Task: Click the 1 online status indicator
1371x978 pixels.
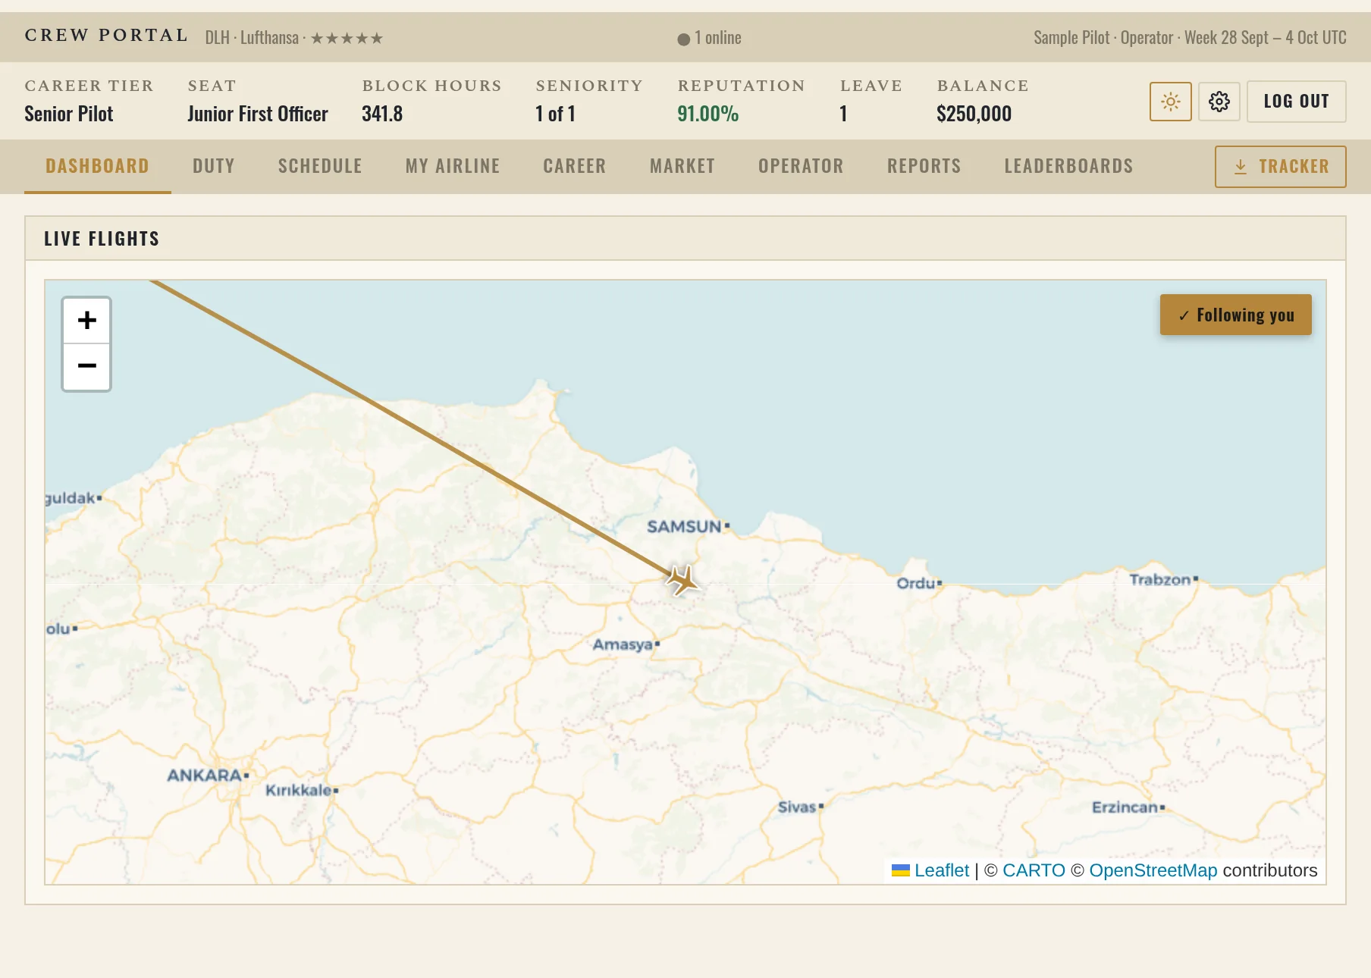Action: click(x=709, y=38)
